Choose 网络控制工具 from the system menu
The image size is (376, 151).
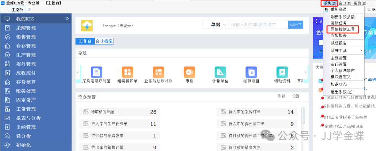tap(343, 29)
